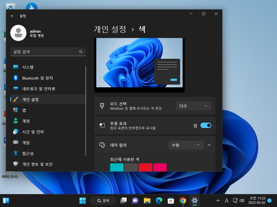This screenshot has height=207, width=277.
Task: Open Bluetooth 및 장치 category
Action: pyautogui.click(x=48, y=78)
